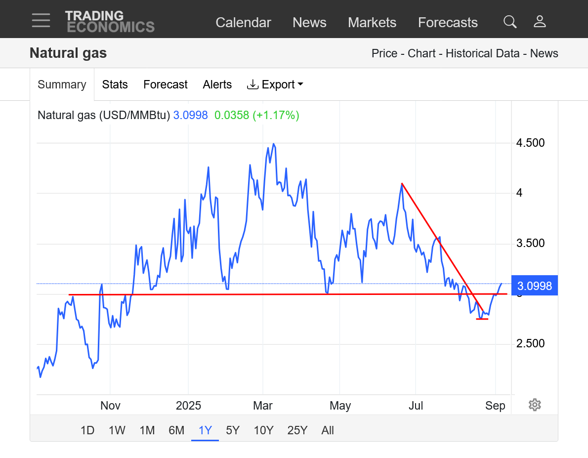588x458 pixels.
Task: Open chart settings gear icon
Action: coord(535,405)
